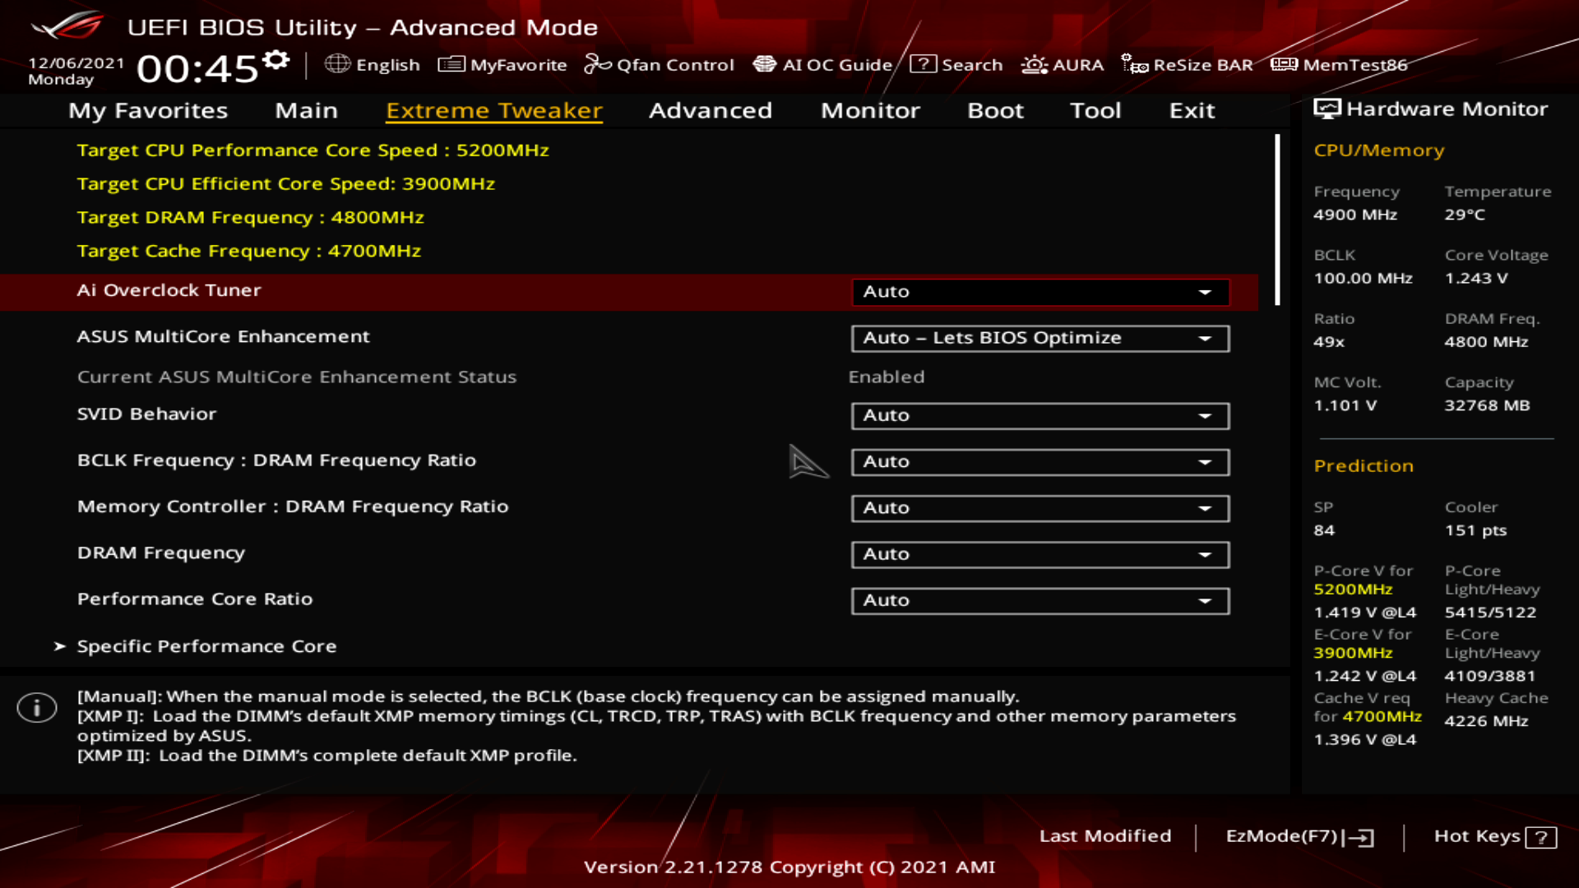Image resolution: width=1579 pixels, height=888 pixels.
Task: Open Qfan Control fan icon
Action: 597,64
